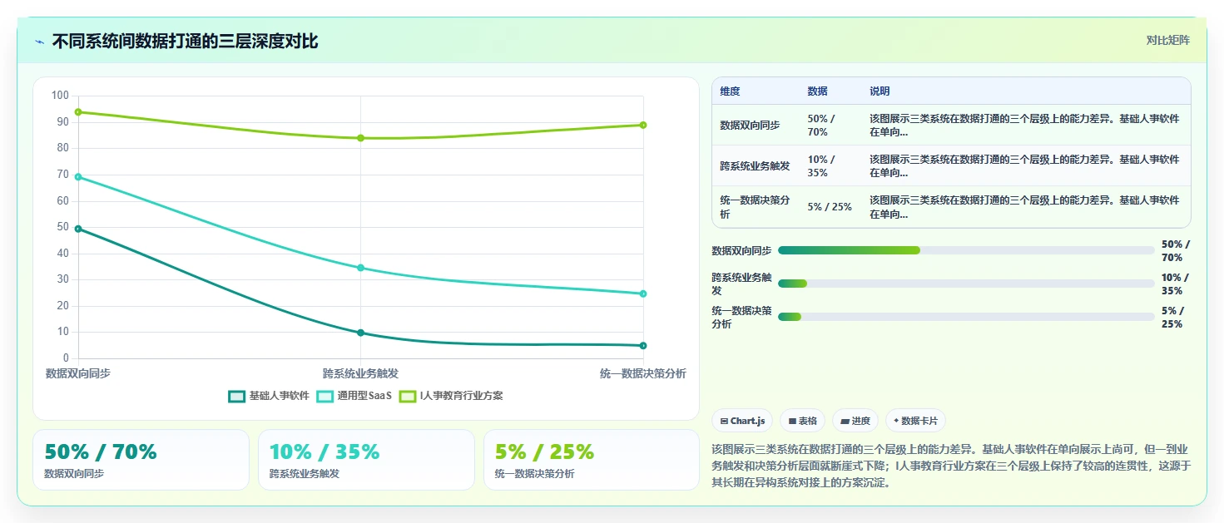Click the description cell in the 统一数据决策分析 table row
The width and height of the screenshot is (1224, 523).
point(1024,207)
